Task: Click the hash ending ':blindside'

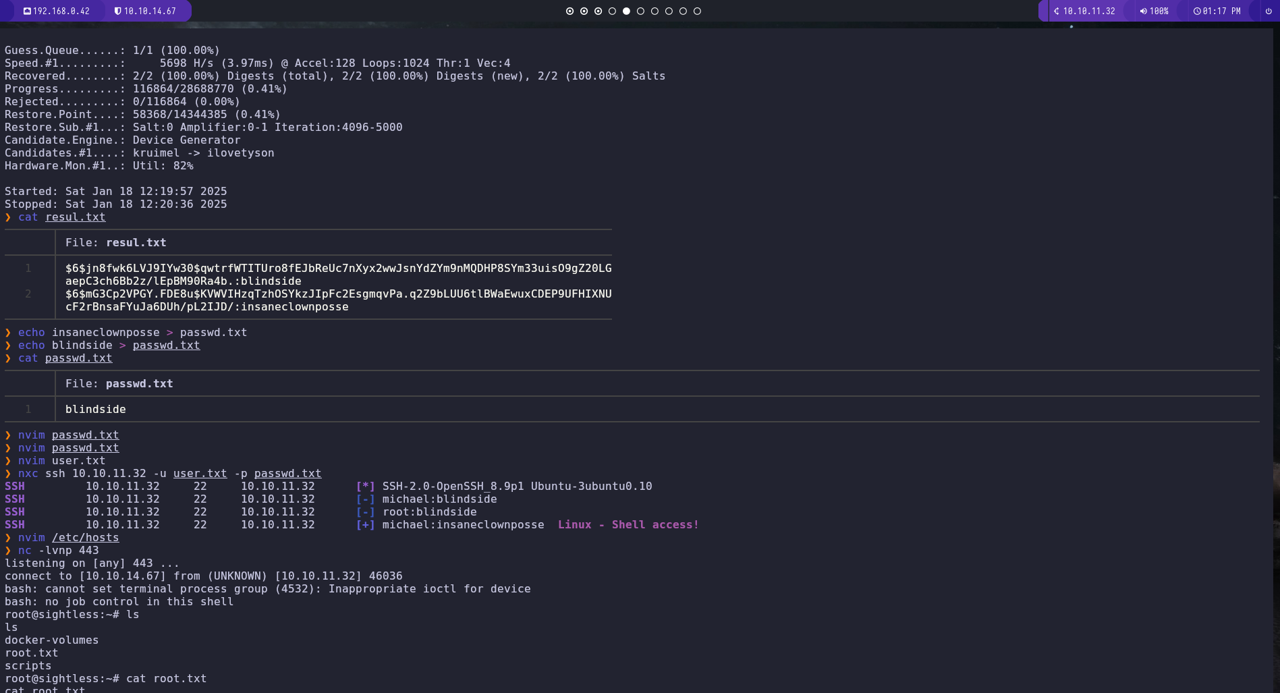Action: [x=339, y=275]
